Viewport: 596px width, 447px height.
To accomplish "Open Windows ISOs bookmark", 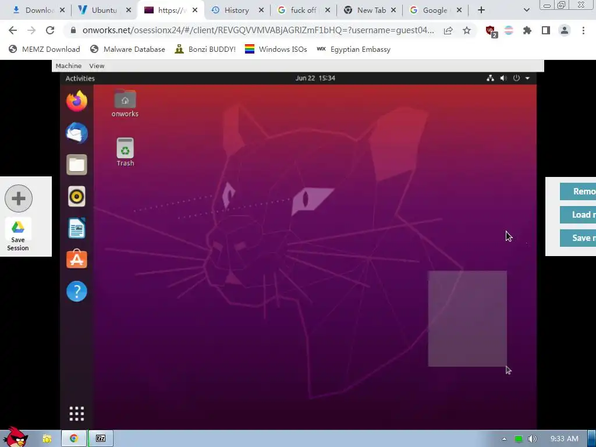I will click(276, 49).
